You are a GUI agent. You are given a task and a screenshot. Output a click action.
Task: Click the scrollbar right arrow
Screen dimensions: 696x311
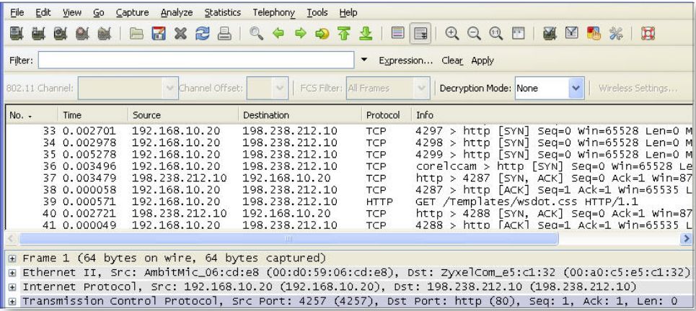click(686, 239)
